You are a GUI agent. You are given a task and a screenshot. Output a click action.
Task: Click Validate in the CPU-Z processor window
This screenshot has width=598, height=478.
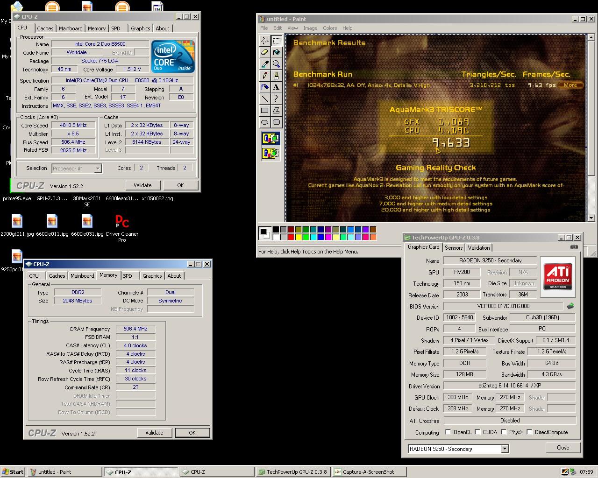click(x=142, y=185)
